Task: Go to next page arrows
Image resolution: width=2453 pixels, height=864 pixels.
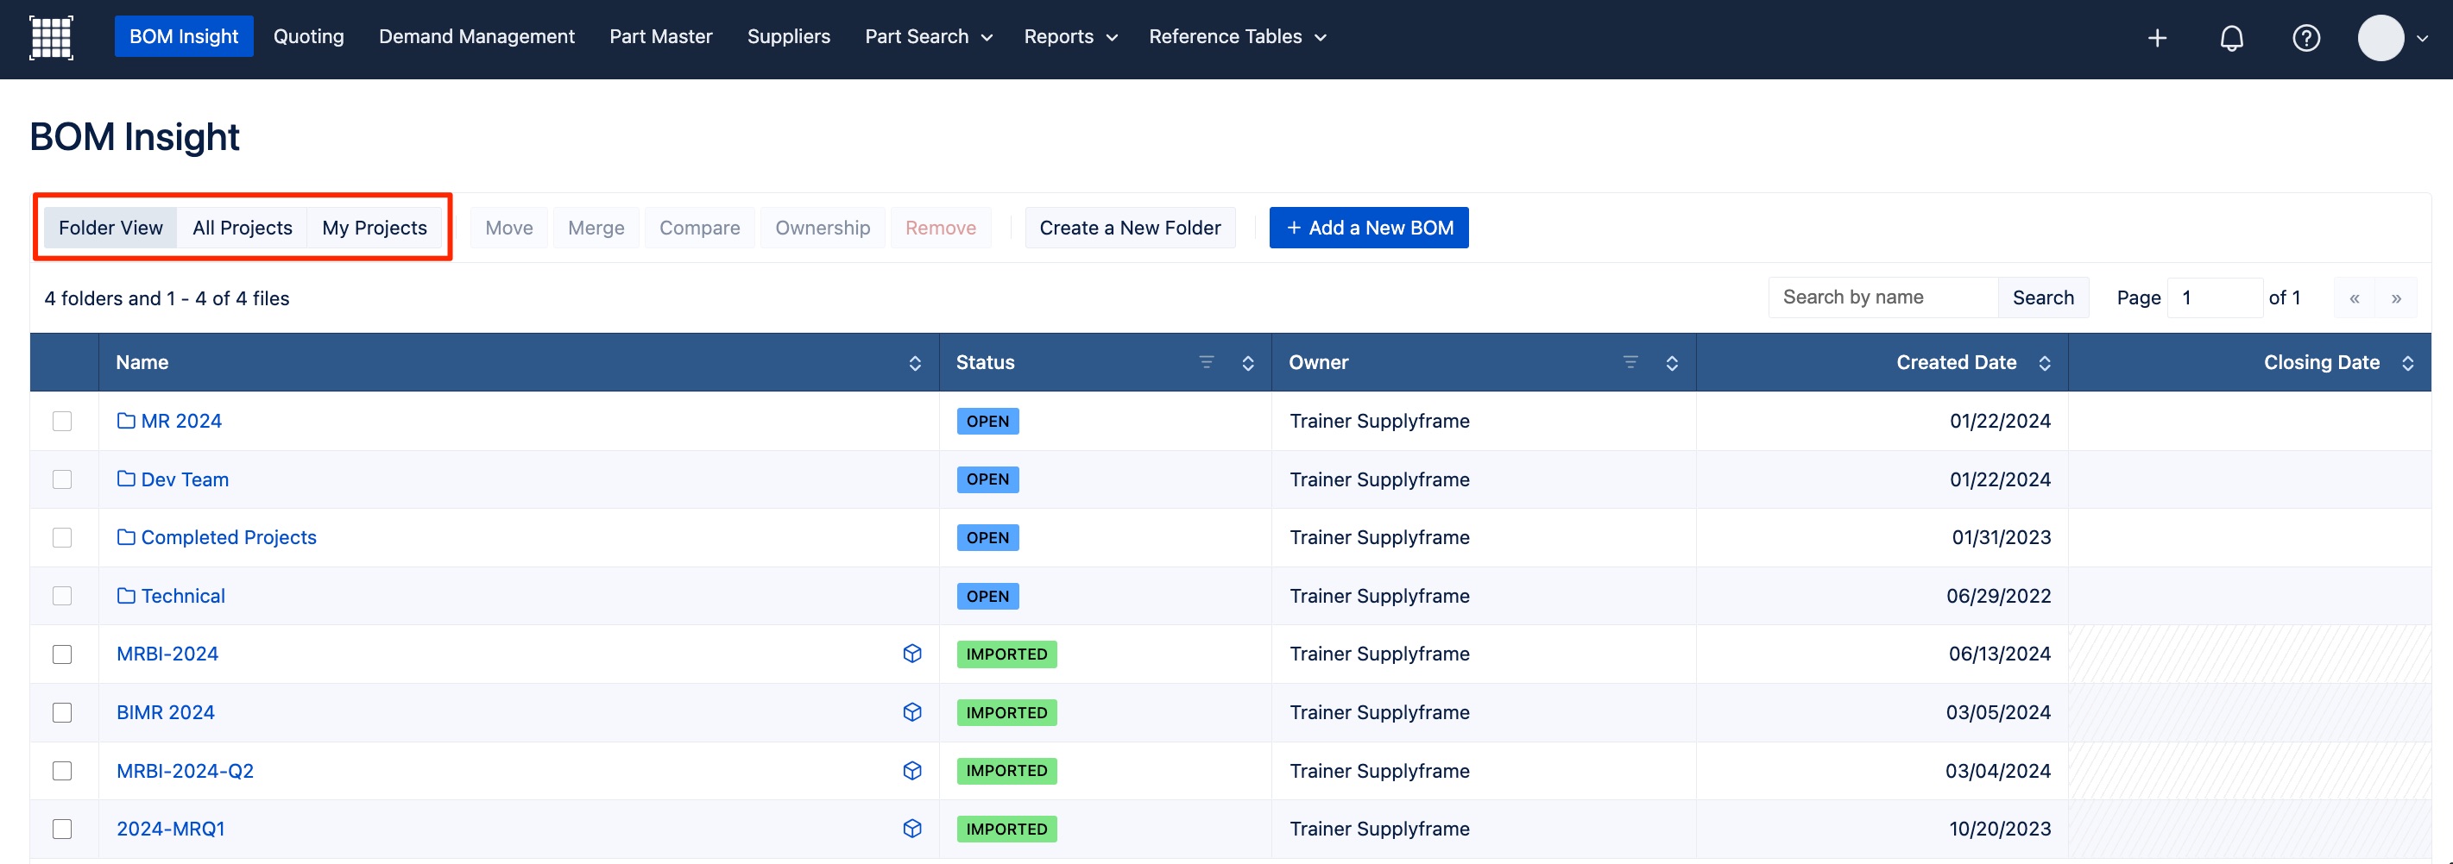Action: pos(2396,297)
